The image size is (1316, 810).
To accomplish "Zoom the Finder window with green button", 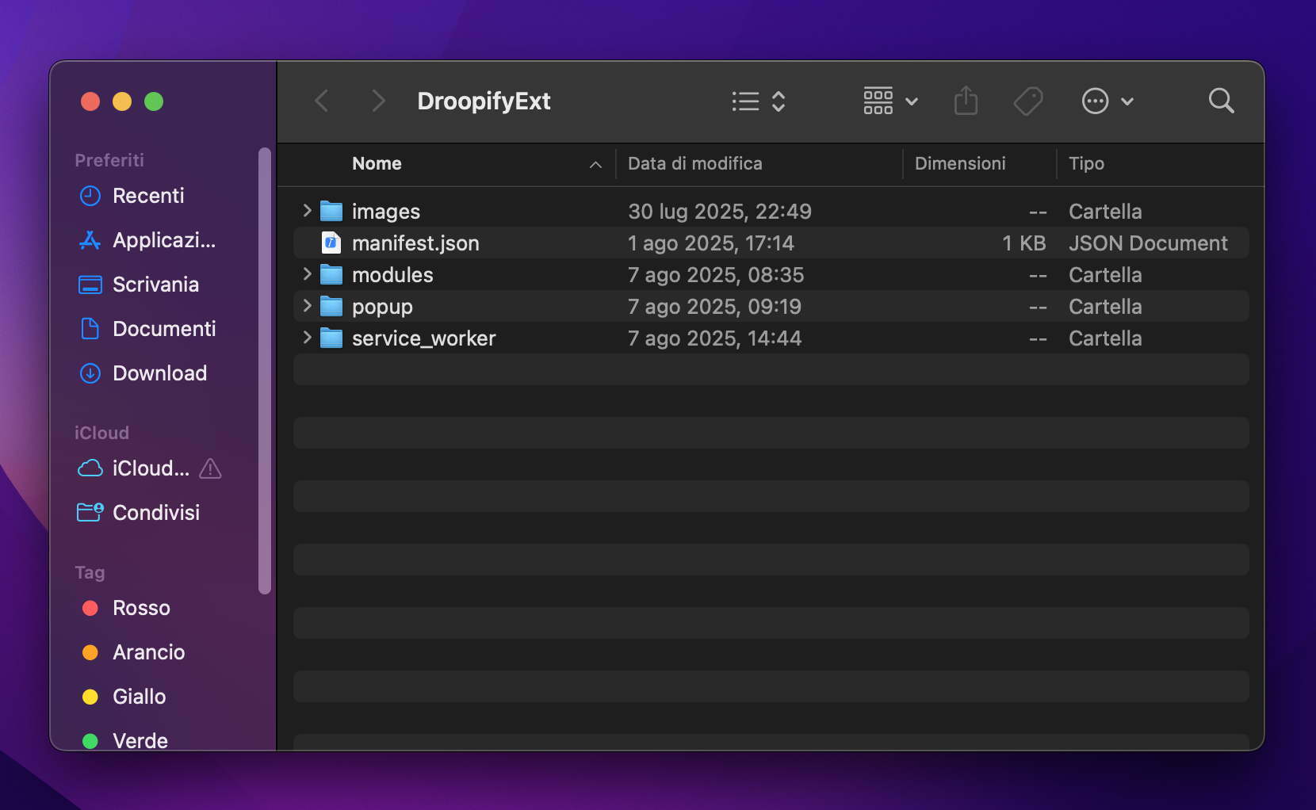I will coord(154,101).
